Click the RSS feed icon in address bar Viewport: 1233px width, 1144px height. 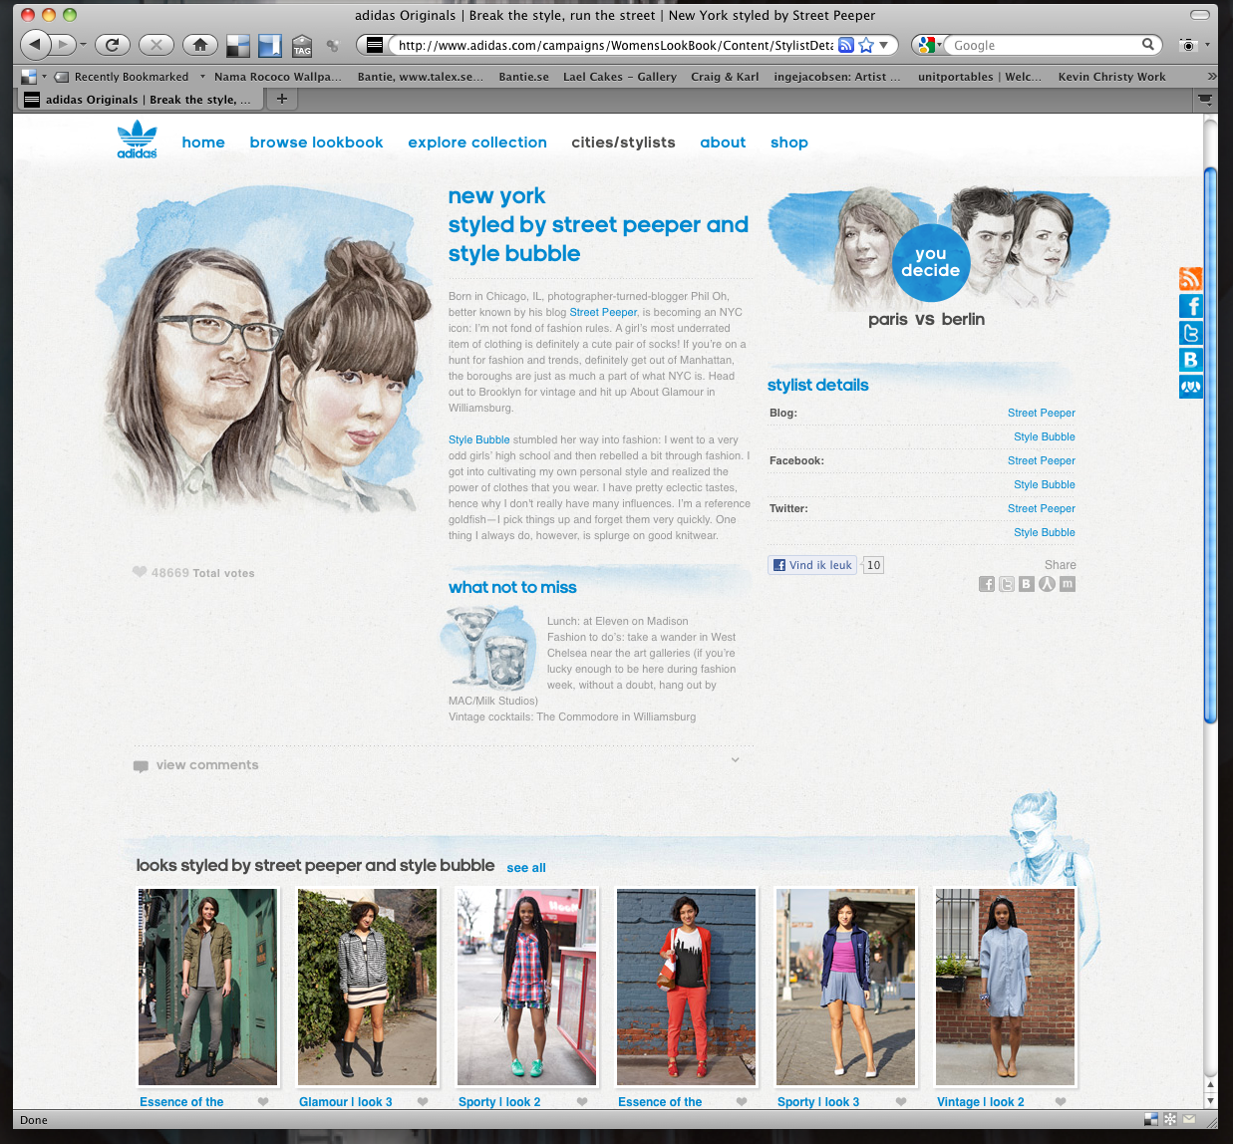point(846,45)
